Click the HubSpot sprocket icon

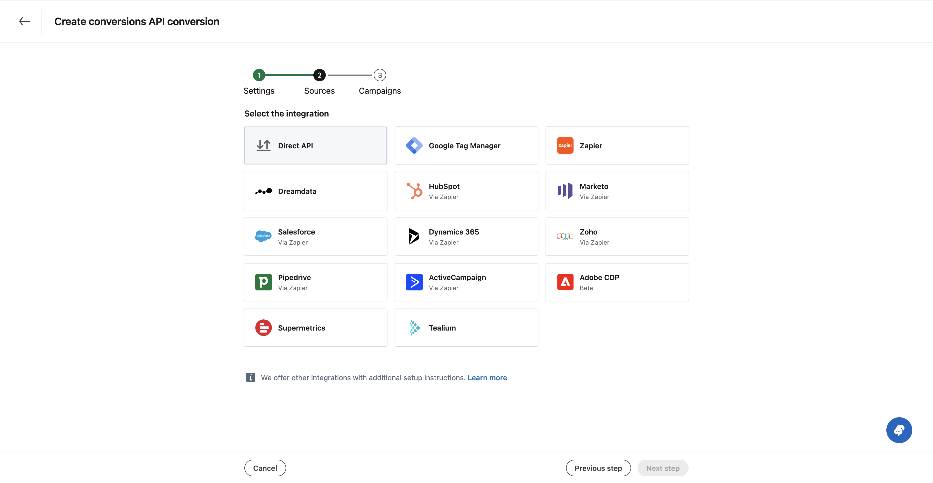(x=414, y=191)
